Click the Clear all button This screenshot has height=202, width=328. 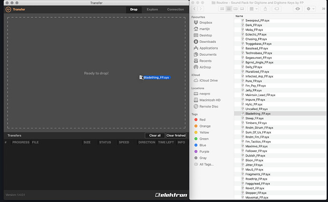coord(155,135)
